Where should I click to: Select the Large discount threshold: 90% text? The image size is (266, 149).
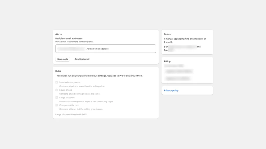(71, 115)
